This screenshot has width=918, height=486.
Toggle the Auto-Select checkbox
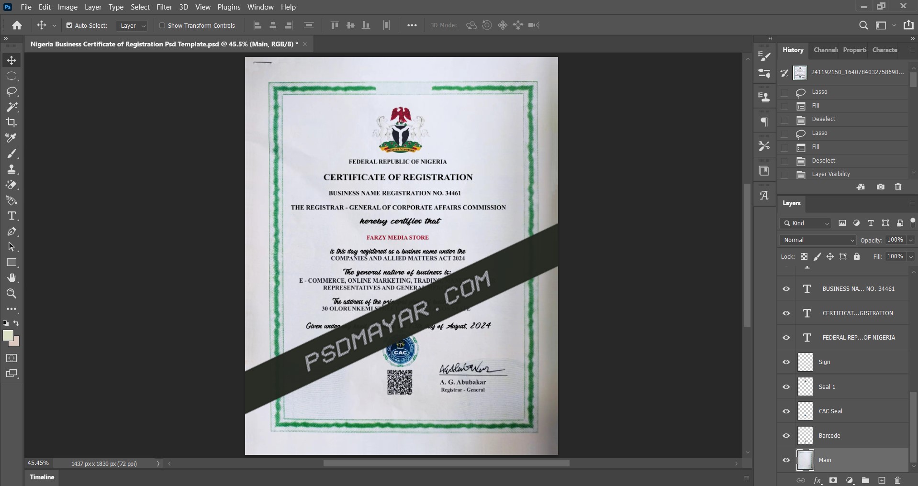(x=69, y=25)
